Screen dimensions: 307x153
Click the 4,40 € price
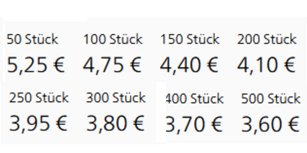click(189, 65)
